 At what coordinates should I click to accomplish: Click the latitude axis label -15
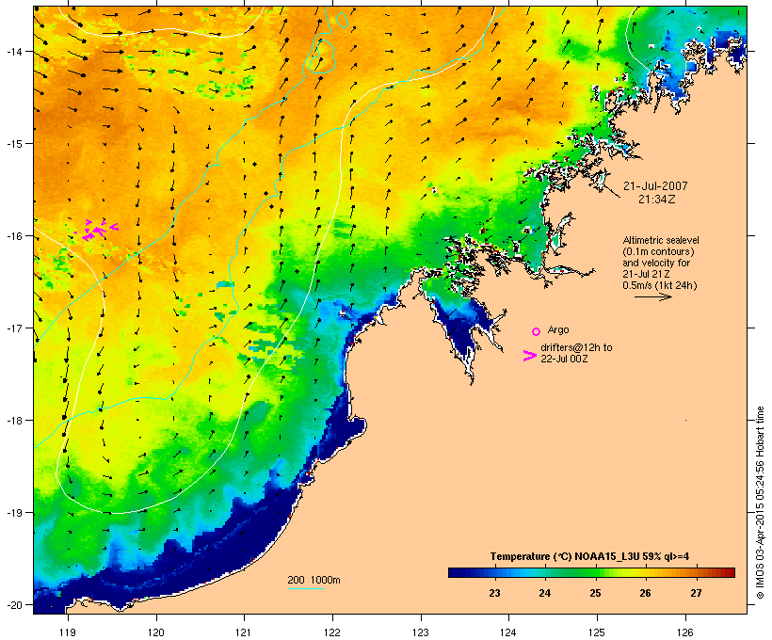(14, 144)
